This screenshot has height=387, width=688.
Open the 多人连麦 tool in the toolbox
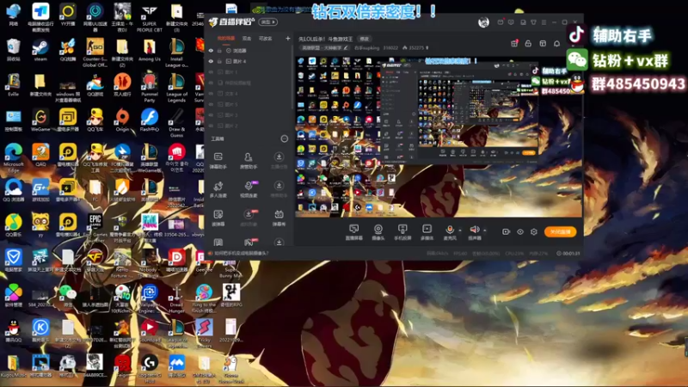[x=218, y=189]
